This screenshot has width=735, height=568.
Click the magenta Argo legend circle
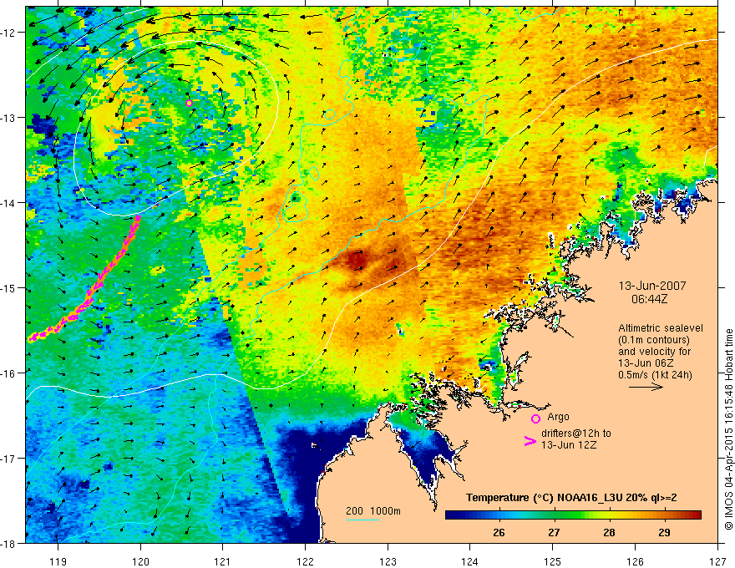(535, 418)
